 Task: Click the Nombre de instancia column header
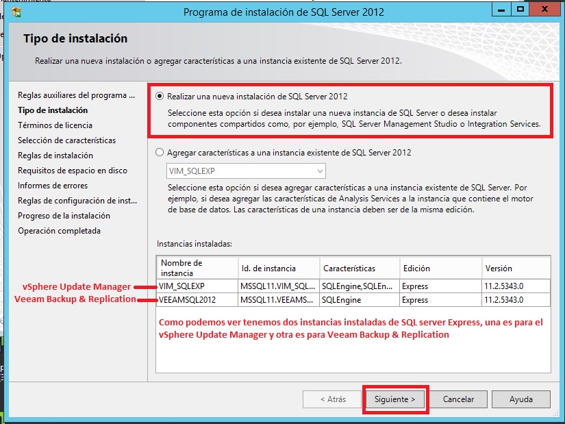point(197,268)
